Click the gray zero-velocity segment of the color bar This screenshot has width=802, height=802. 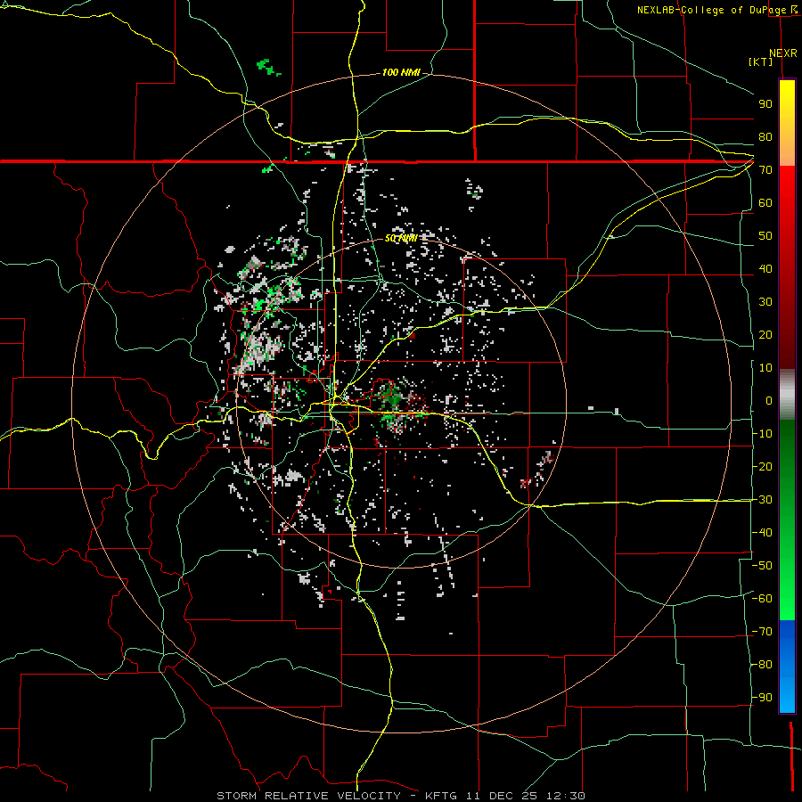(787, 395)
